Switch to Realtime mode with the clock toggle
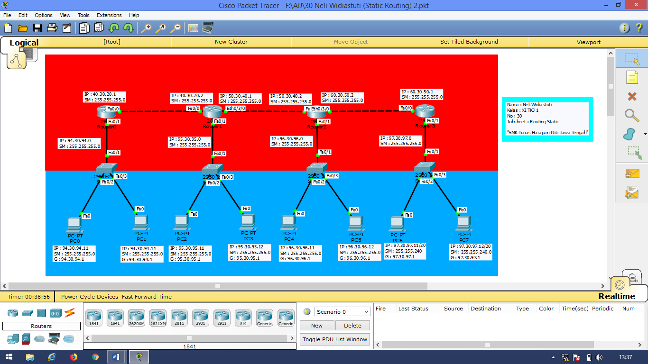 tap(620, 285)
